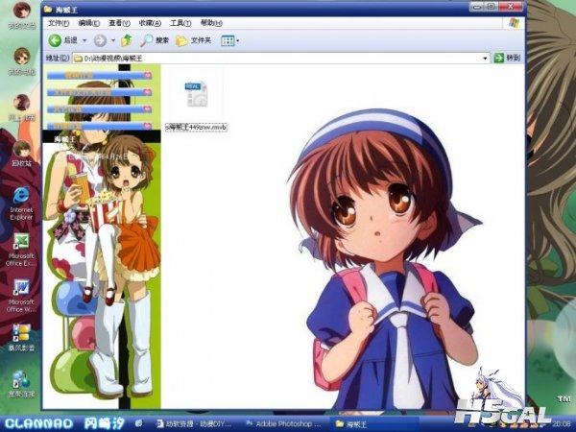The width and height of the screenshot is (576, 432).
Task: Expand the address bar dropdown
Action: 486,58
